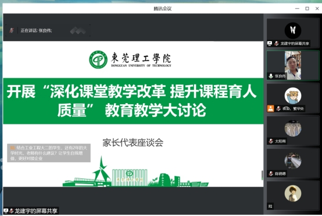322x216 pixels.
Task: Click the muted mic icon for 陈锦德
Action: tap(271, 174)
